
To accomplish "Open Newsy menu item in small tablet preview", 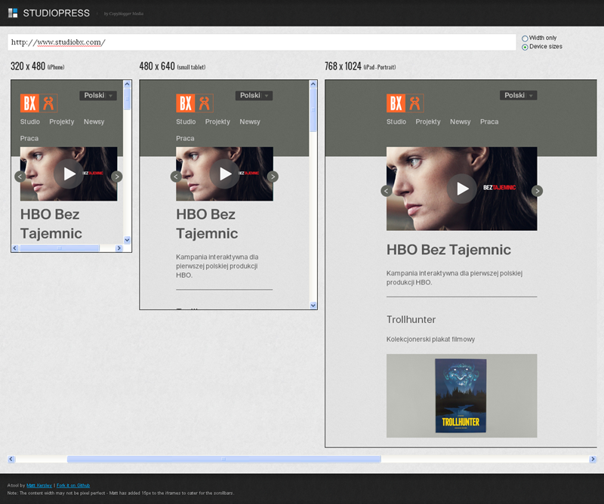I will (250, 121).
